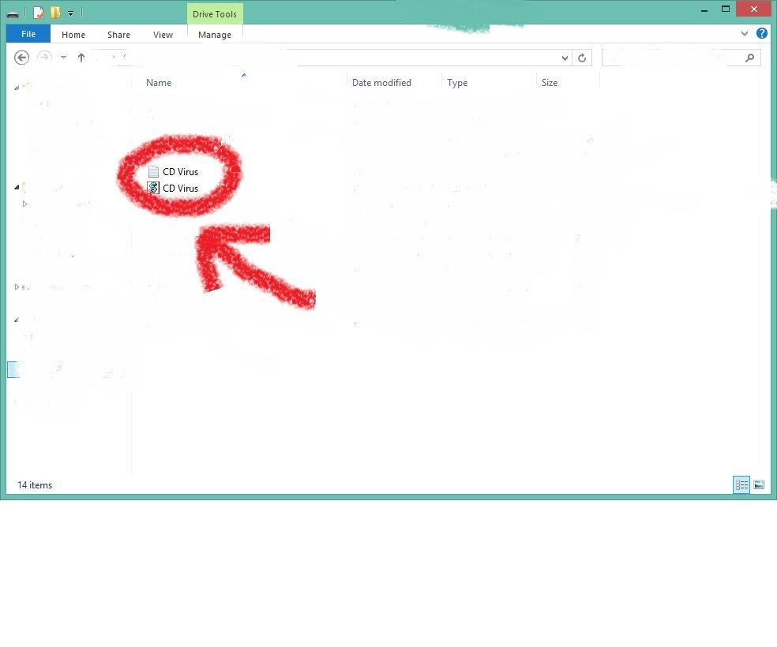Switch to Large icons view in status bar
Image resolution: width=777 pixels, height=647 pixels.
click(759, 484)
